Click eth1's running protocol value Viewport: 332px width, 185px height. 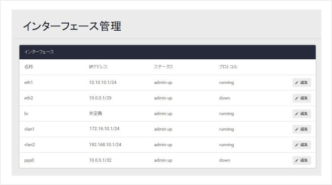226,83
